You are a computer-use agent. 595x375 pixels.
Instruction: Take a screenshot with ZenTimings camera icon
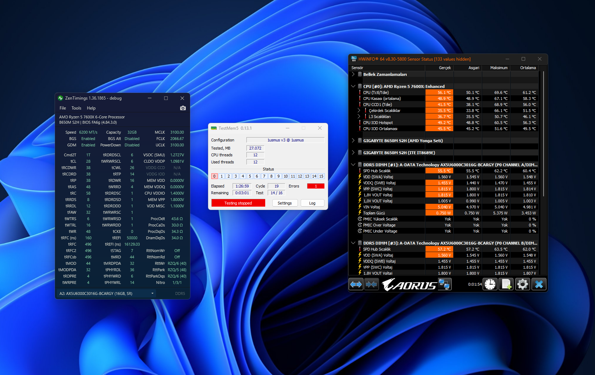tap(183, 108)
